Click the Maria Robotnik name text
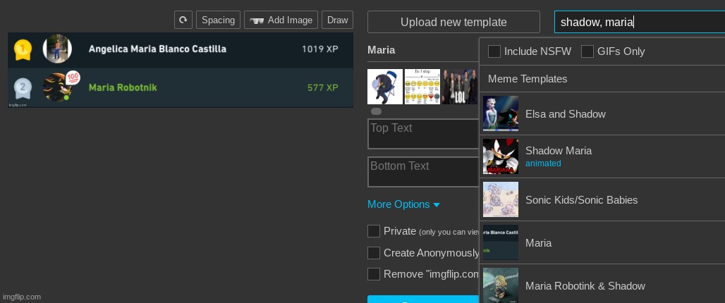The height and width of the screenshot is (303, 725). [123, 87]
